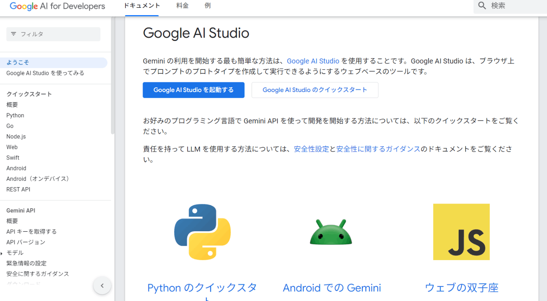Viewport: 547px width, 301px height.
Task: Open the 安全性設定 link
Action: (311, 149)
